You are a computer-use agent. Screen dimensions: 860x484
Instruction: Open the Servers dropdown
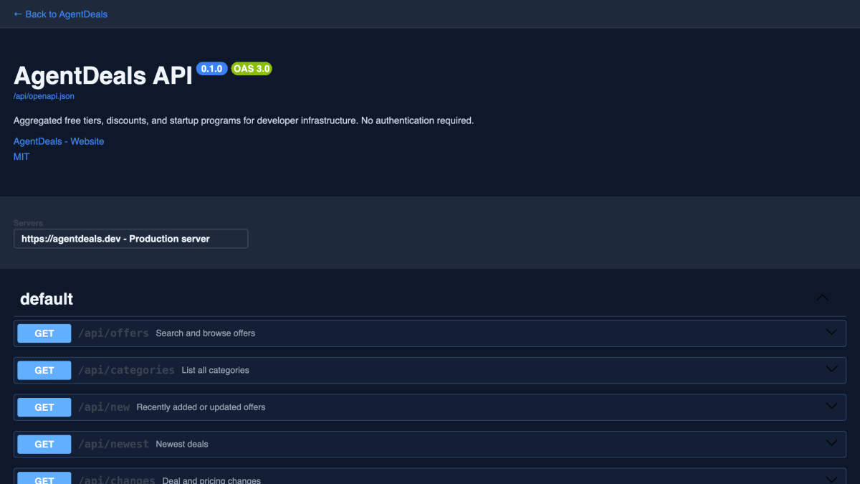tap(131, 239)
